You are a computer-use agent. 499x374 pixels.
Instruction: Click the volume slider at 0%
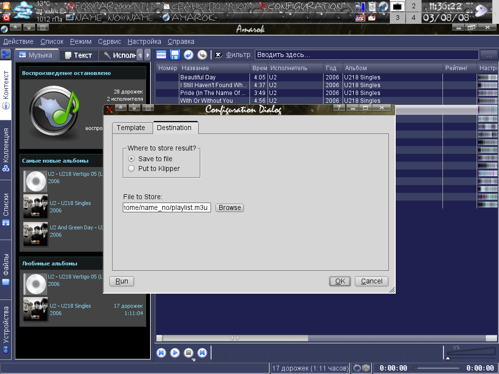tap(471, 353)
